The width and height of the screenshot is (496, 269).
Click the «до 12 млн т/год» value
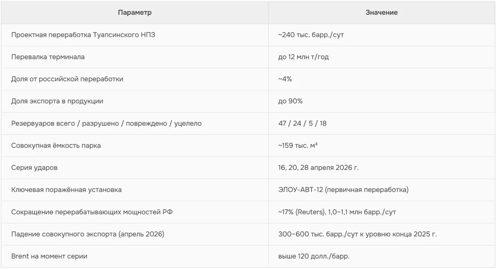[303, 57]
